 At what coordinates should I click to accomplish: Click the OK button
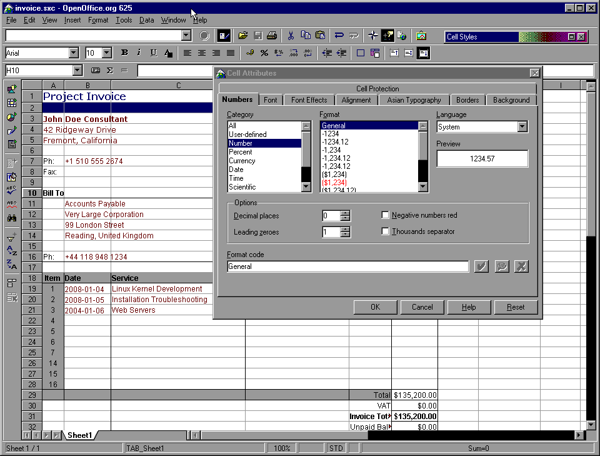tap(375, 307)
